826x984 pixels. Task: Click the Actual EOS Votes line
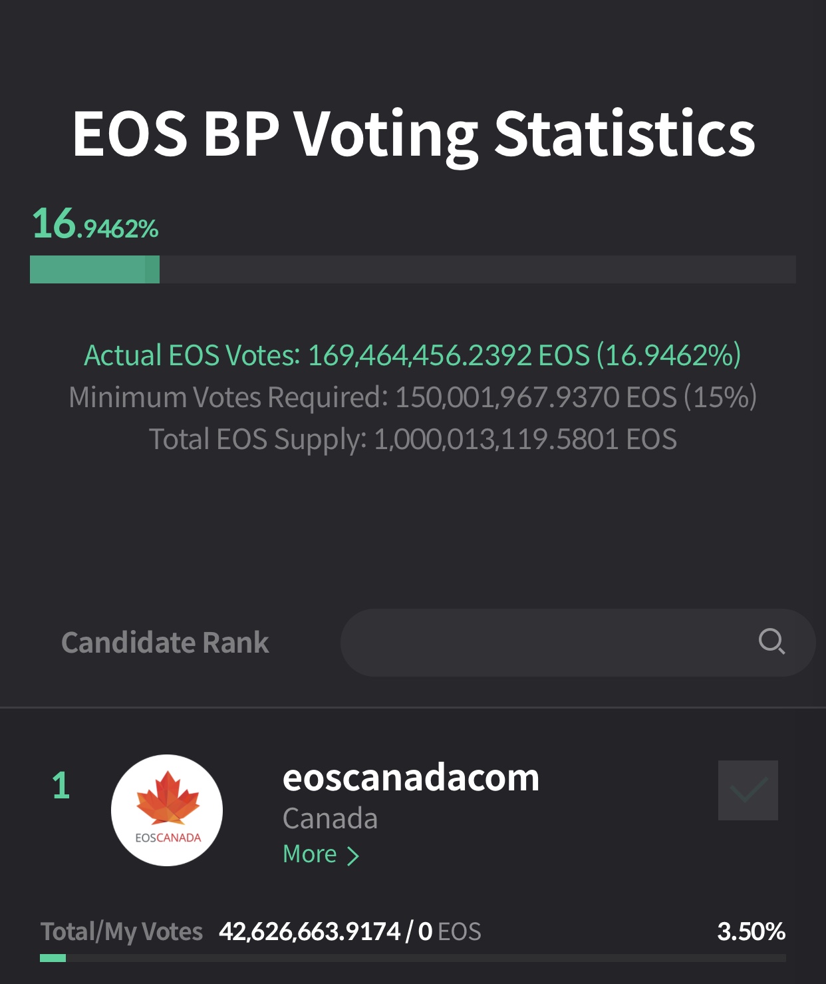412,355
